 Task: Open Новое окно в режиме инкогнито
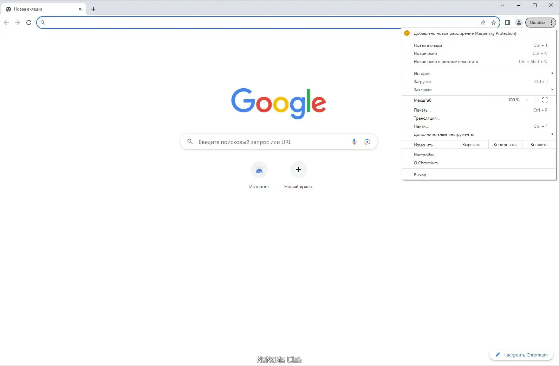479,62
